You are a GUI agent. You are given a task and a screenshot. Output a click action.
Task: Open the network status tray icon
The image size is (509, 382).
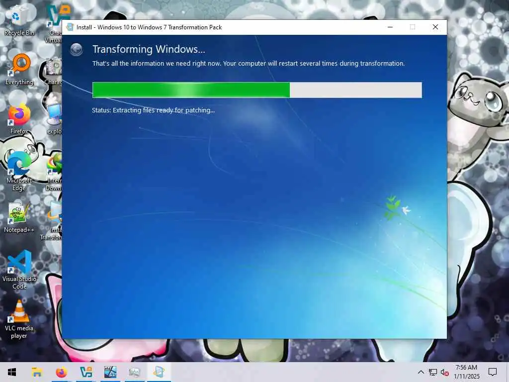coord(433,372)
